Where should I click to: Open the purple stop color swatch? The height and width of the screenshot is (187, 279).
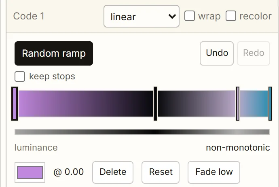[30, 172]
